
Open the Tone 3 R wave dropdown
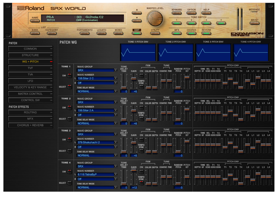point(97,147)
